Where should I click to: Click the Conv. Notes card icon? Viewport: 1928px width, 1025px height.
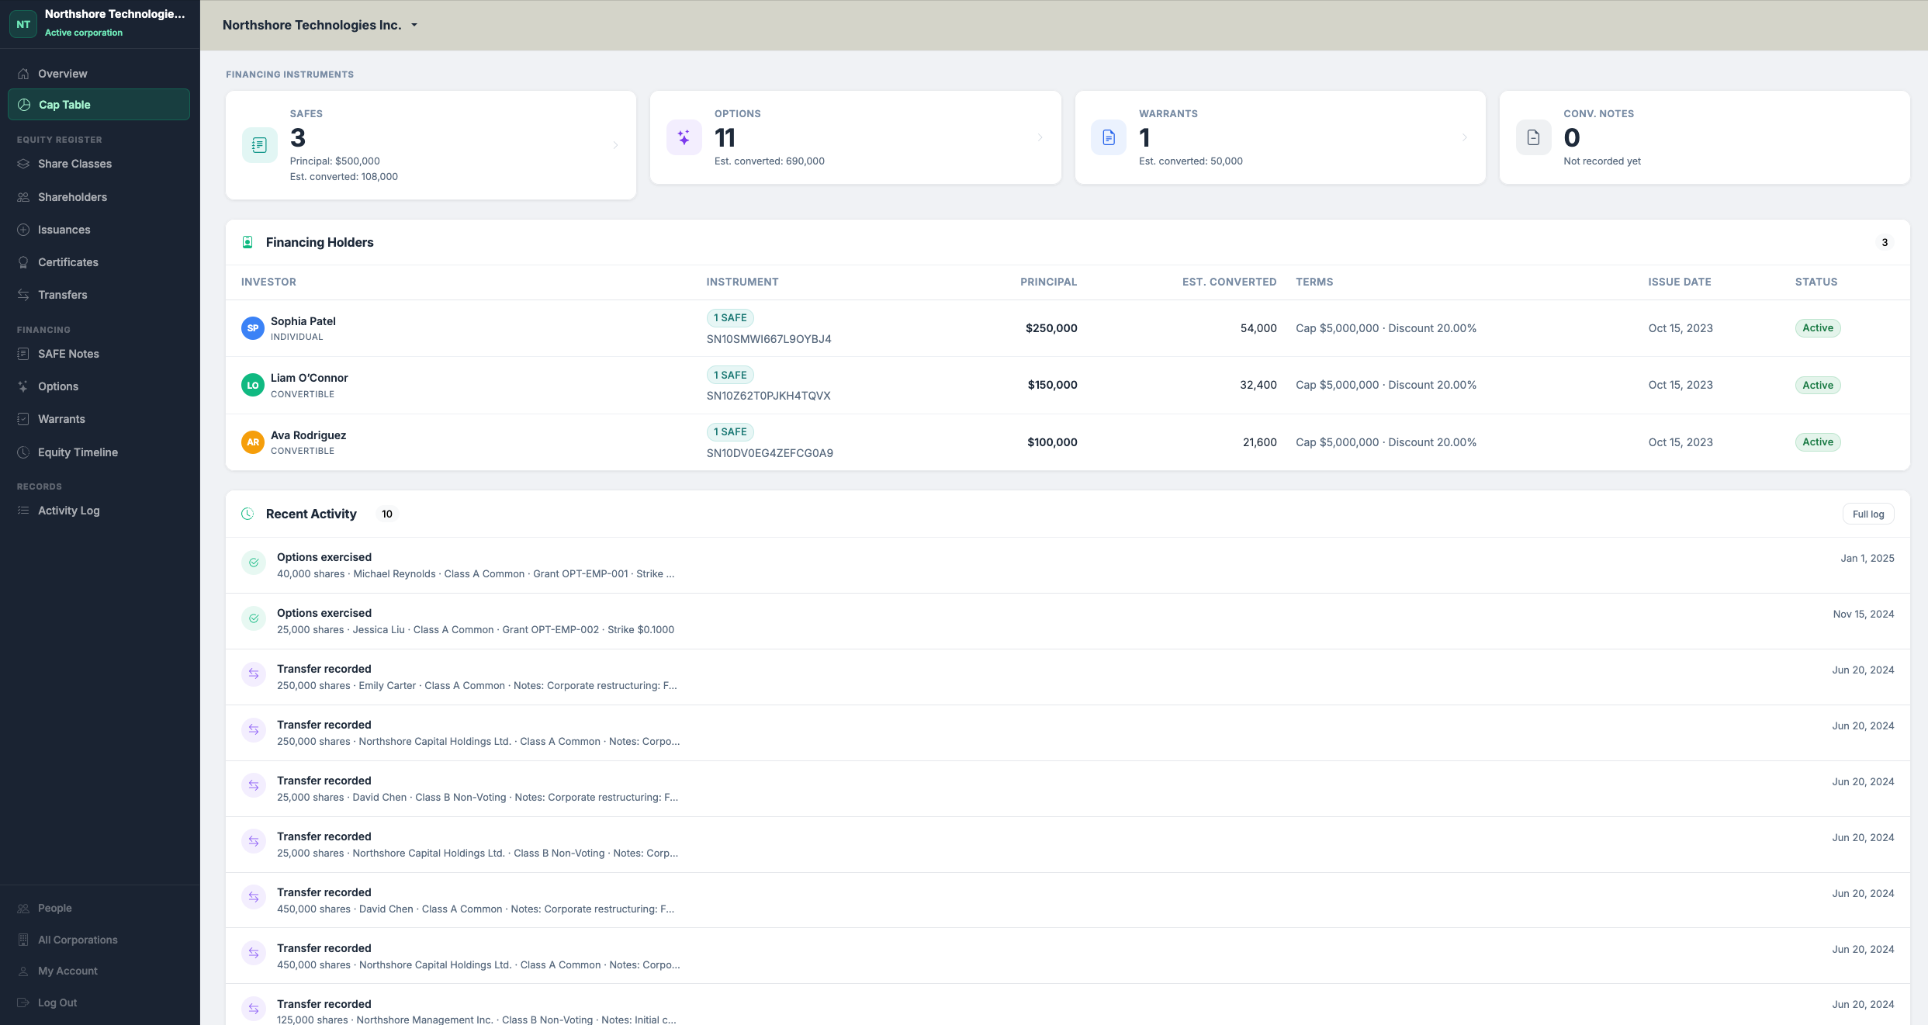pos(1533,137)
